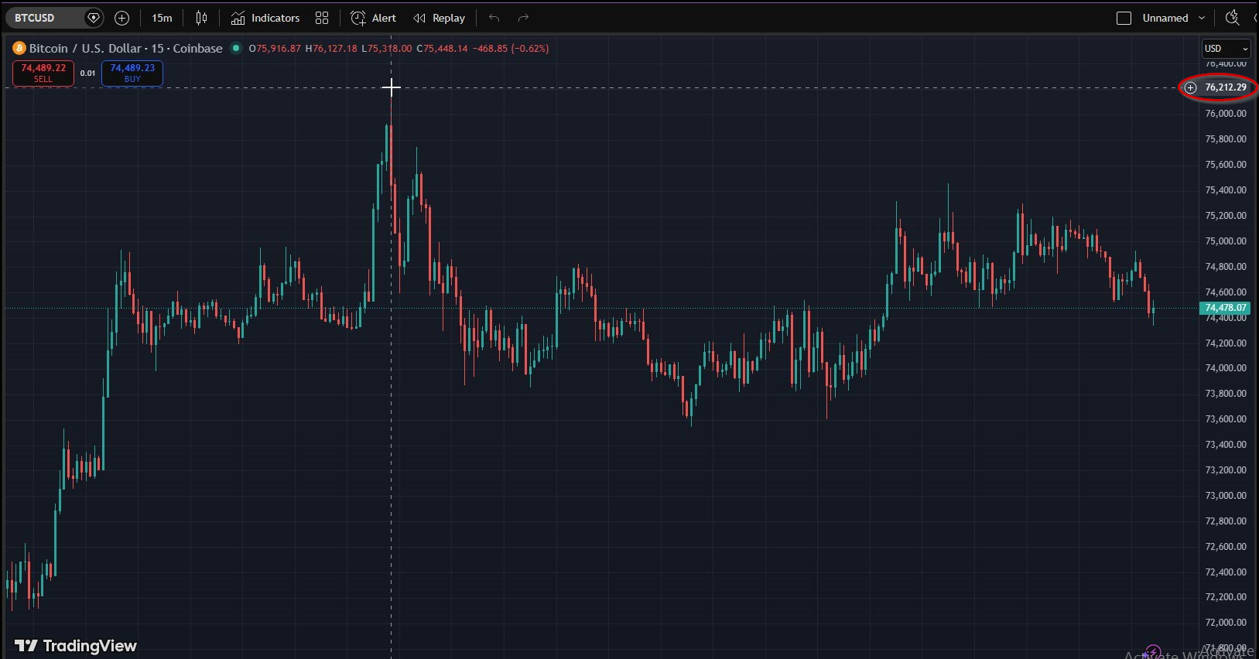Open the candlestick chart type selector
Screen dimensions: 1259x659
click(201, 18)
